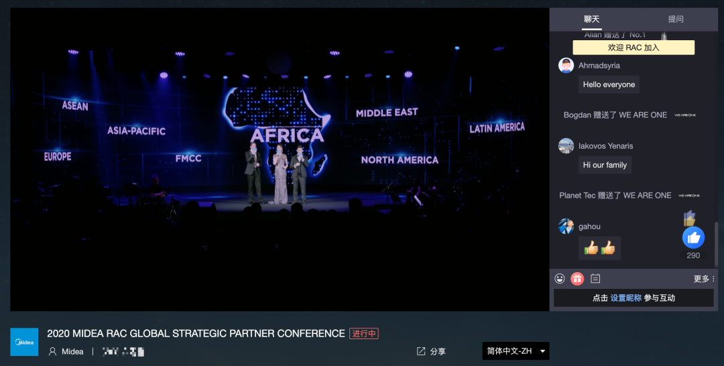Click the live conference video player
This screenshot has width=724, height=366.
click(280, 160)
